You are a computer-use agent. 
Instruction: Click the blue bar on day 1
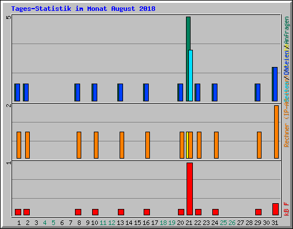coord(18,92)
